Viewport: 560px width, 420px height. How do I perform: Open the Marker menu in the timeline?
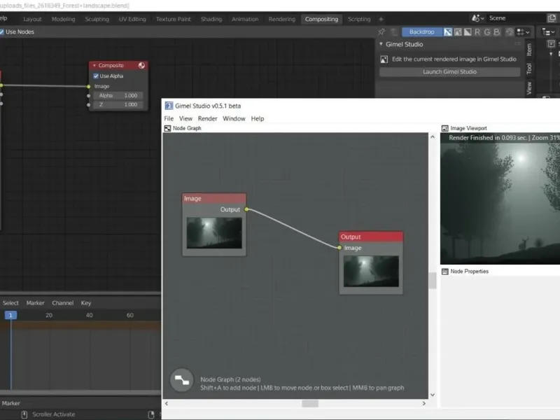35,303
